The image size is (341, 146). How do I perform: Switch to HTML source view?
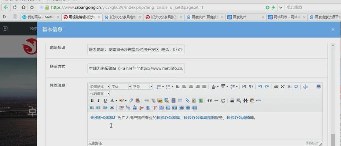(x=258, y=100)
